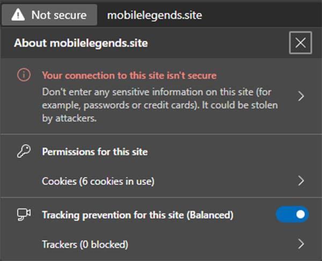Viewport: 322px width, 261px height.
Task: Click the mobilelegends.site URL in address bar
Action: pyautogui.click(x=155, y=16)
